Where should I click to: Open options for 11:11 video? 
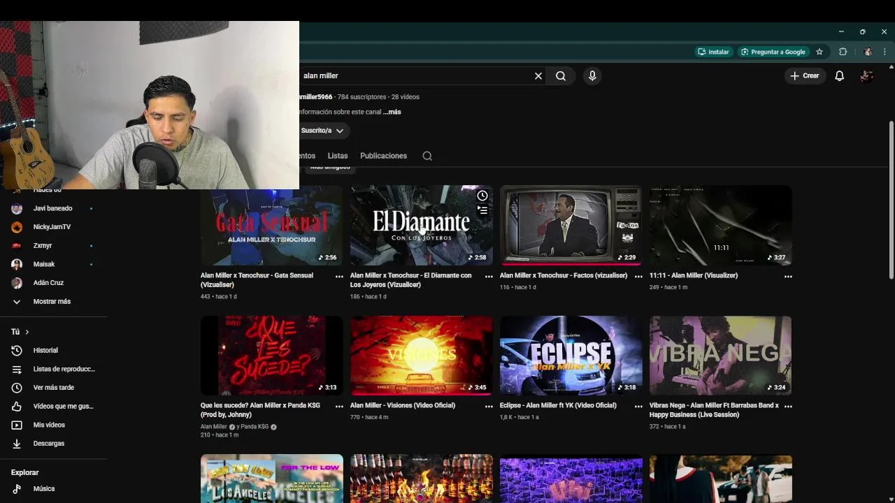tap(788, 277)
